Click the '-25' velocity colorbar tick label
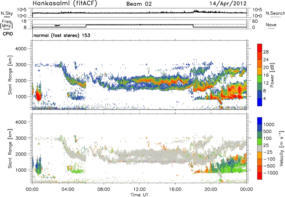This screenshot has height=197, width=285. (x=268, y=152)
